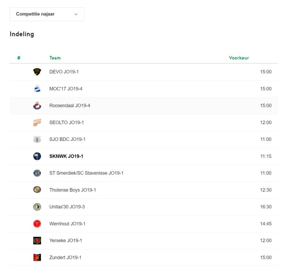
Task: Open the Zundert JO19-1 team page
Action: 65,258
